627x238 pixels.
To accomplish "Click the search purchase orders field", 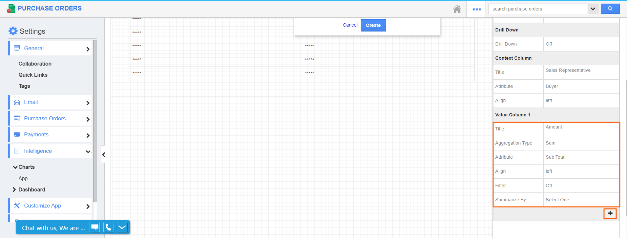I will tap(538, 9).
